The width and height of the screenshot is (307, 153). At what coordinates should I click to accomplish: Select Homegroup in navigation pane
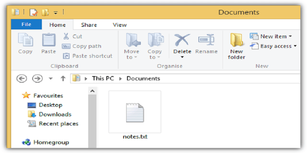click(x=51, y=142)
